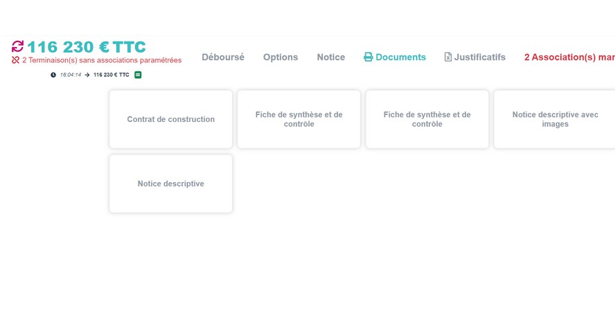
Task: Select the Notice descriptive avec images card
Action: pyautogui.click(x=554, y=119)
